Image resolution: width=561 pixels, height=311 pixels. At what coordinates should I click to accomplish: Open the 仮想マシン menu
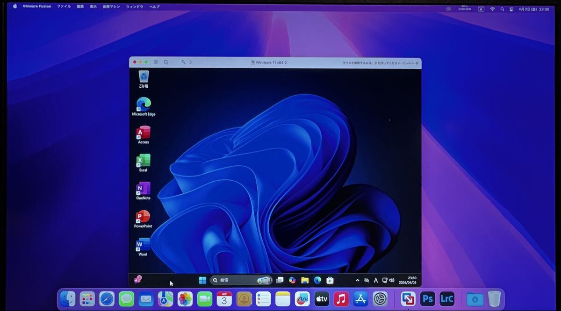[x=111, y=7]
